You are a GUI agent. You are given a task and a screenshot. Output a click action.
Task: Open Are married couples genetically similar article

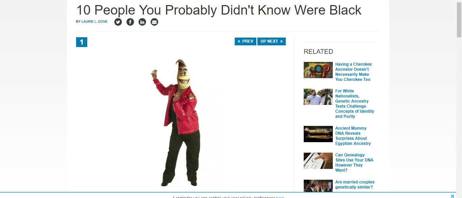pos(355,184)
